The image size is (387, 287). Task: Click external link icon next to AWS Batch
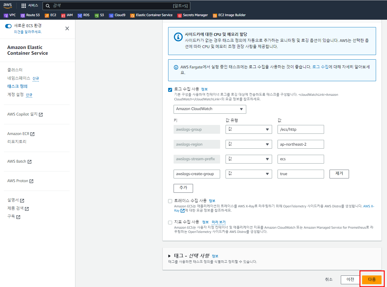coord(29,162)
